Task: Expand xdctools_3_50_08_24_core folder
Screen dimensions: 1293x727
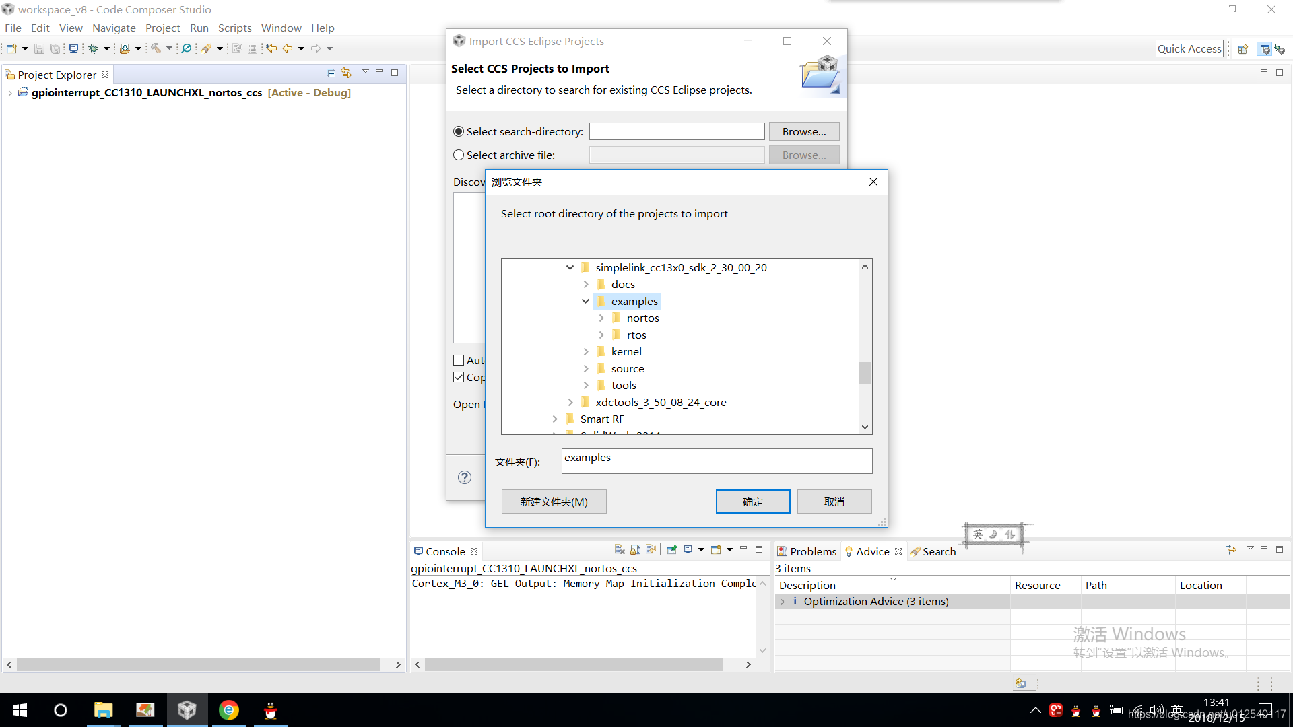Action: tap(570, 402)
